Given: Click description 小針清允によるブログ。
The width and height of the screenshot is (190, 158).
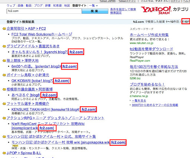Looking at the screenshot, I should click(x=27, y=85).
